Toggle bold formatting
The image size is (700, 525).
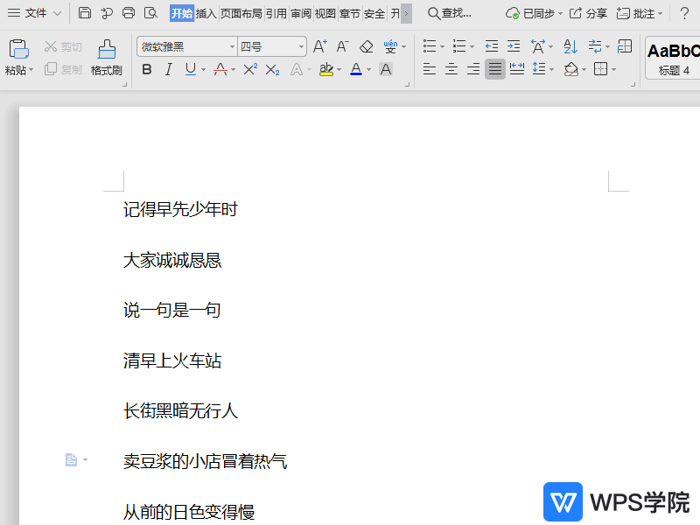[x=147, y=69]
